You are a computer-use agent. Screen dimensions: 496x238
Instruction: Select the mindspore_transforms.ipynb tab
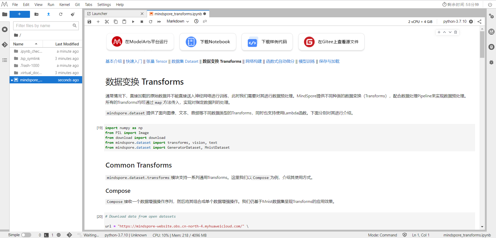[178, 14]
